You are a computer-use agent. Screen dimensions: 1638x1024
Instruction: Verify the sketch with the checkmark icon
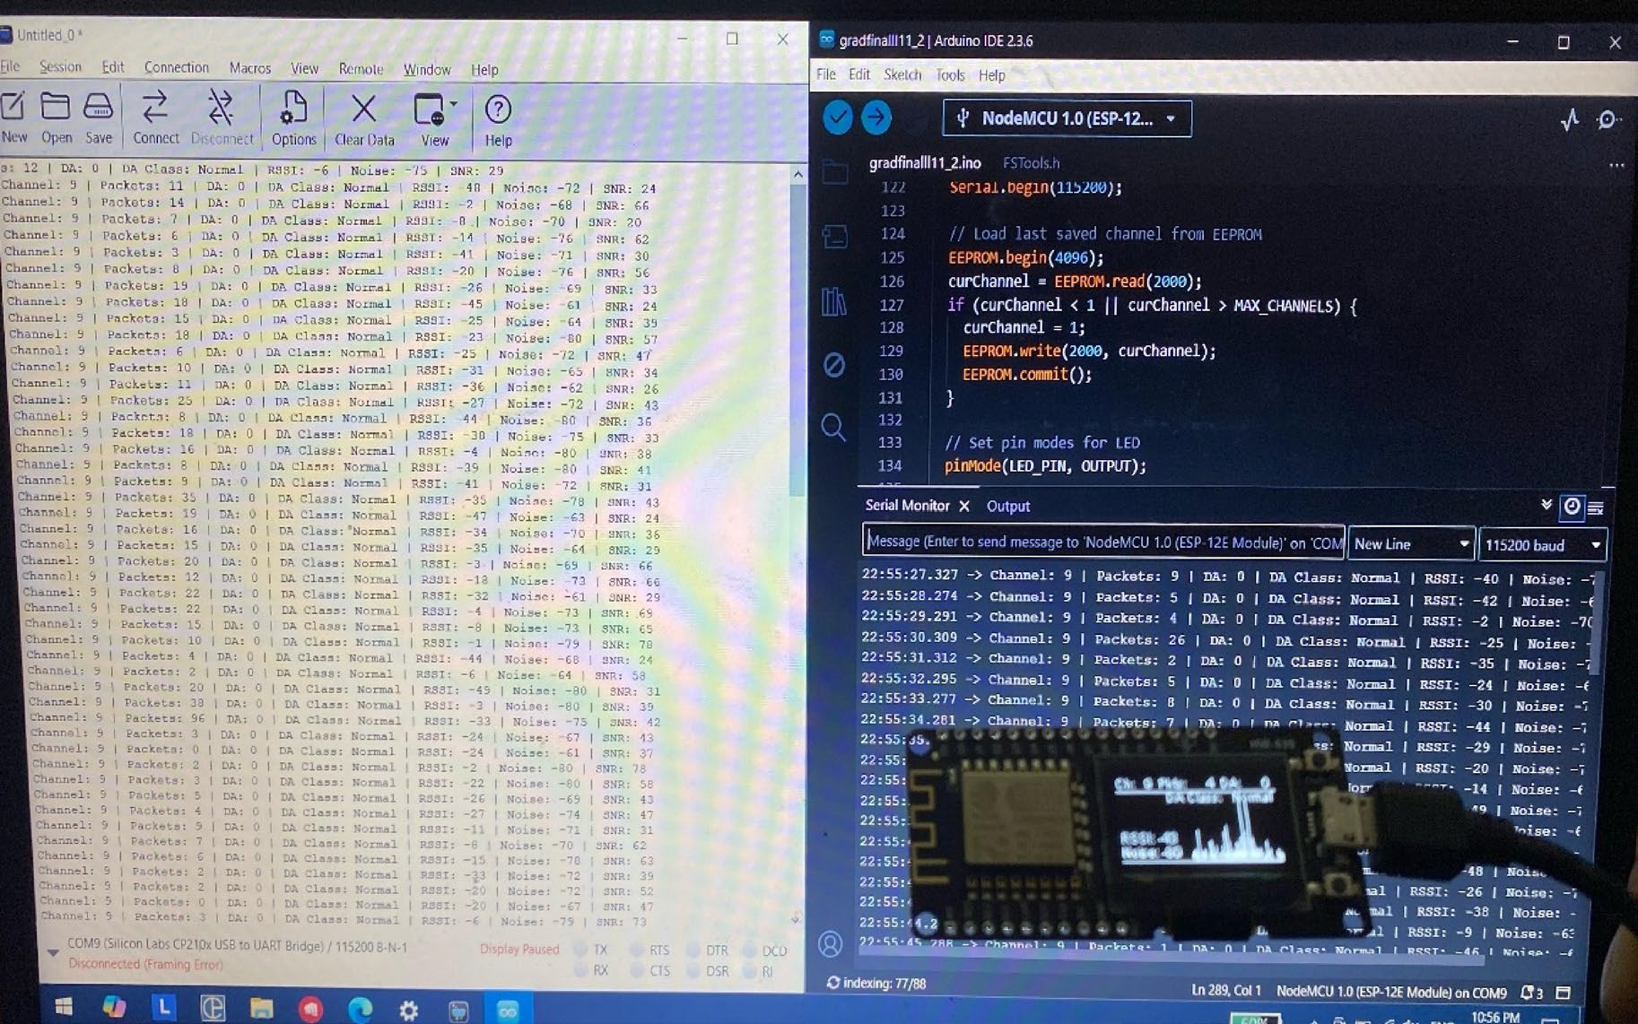click(837, 117)
